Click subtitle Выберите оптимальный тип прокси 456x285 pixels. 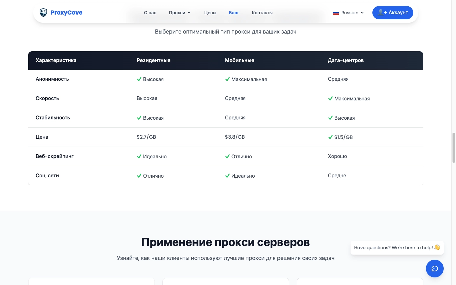click(x=225, y=32)
